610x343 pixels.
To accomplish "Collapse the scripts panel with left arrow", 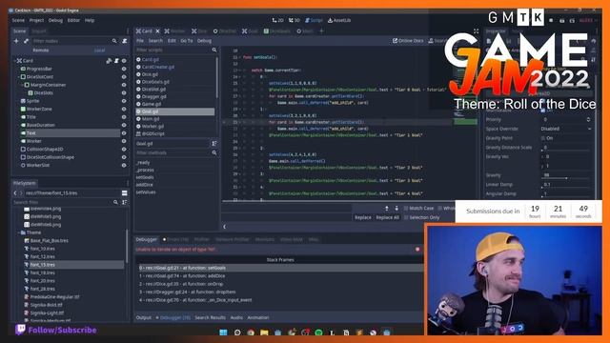I will [225, 227].
